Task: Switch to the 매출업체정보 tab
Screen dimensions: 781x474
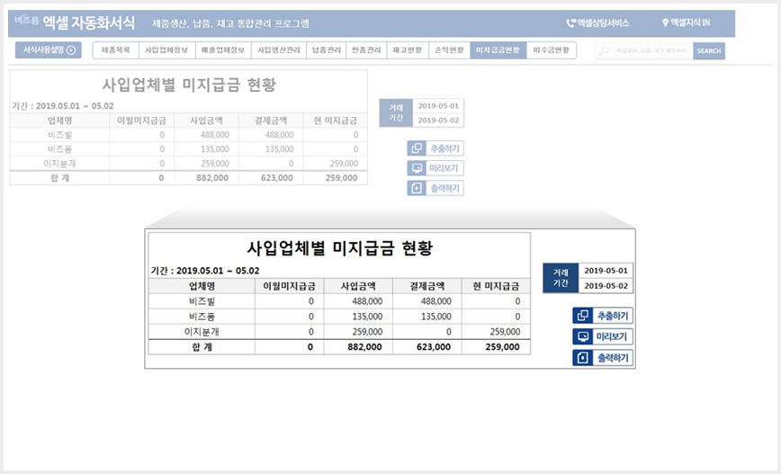Action: click(223, 50)
